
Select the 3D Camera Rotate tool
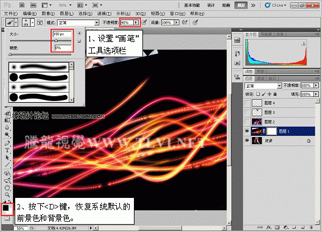(7, 181)
